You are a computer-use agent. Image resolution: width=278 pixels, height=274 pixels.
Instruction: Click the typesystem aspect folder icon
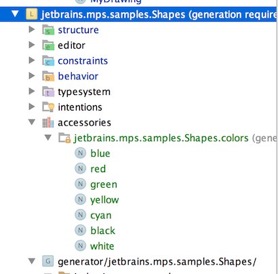pos(48,92)
